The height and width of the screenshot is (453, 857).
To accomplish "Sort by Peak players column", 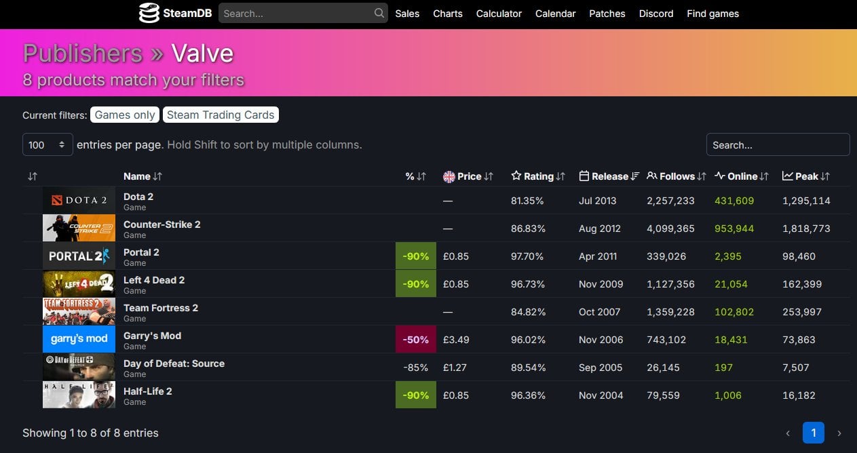I will click(x=806, y=176).
